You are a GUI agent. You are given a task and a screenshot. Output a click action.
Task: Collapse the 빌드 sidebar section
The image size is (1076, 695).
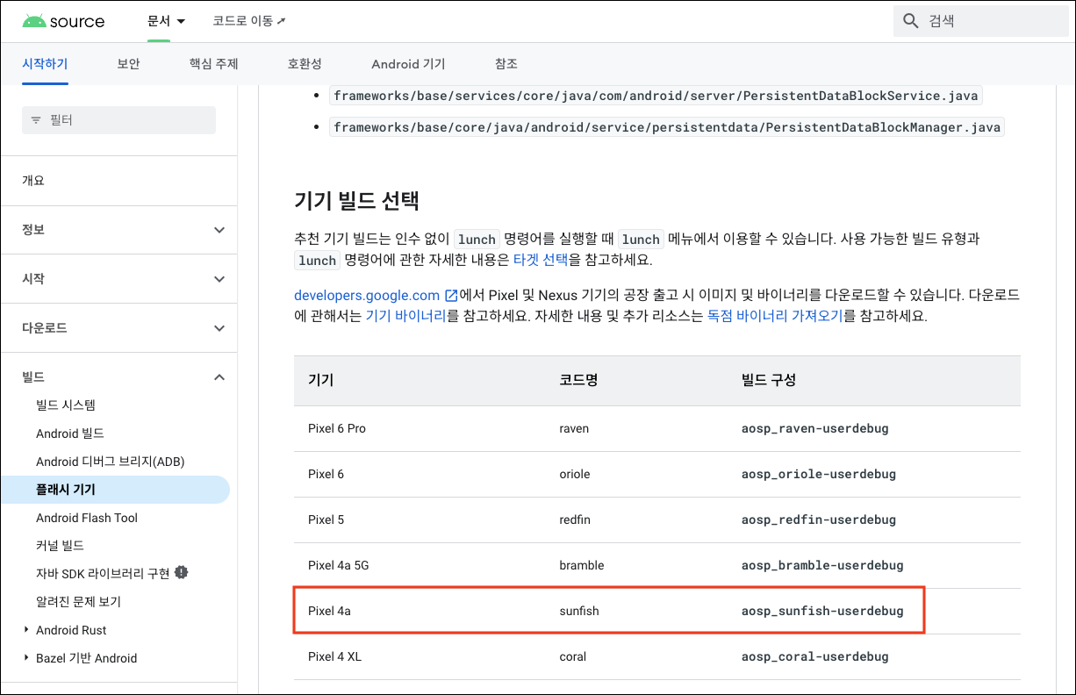point(219,377)
